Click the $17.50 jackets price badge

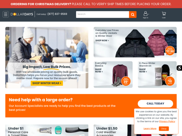pyautogui.click(x=170, y=51)
